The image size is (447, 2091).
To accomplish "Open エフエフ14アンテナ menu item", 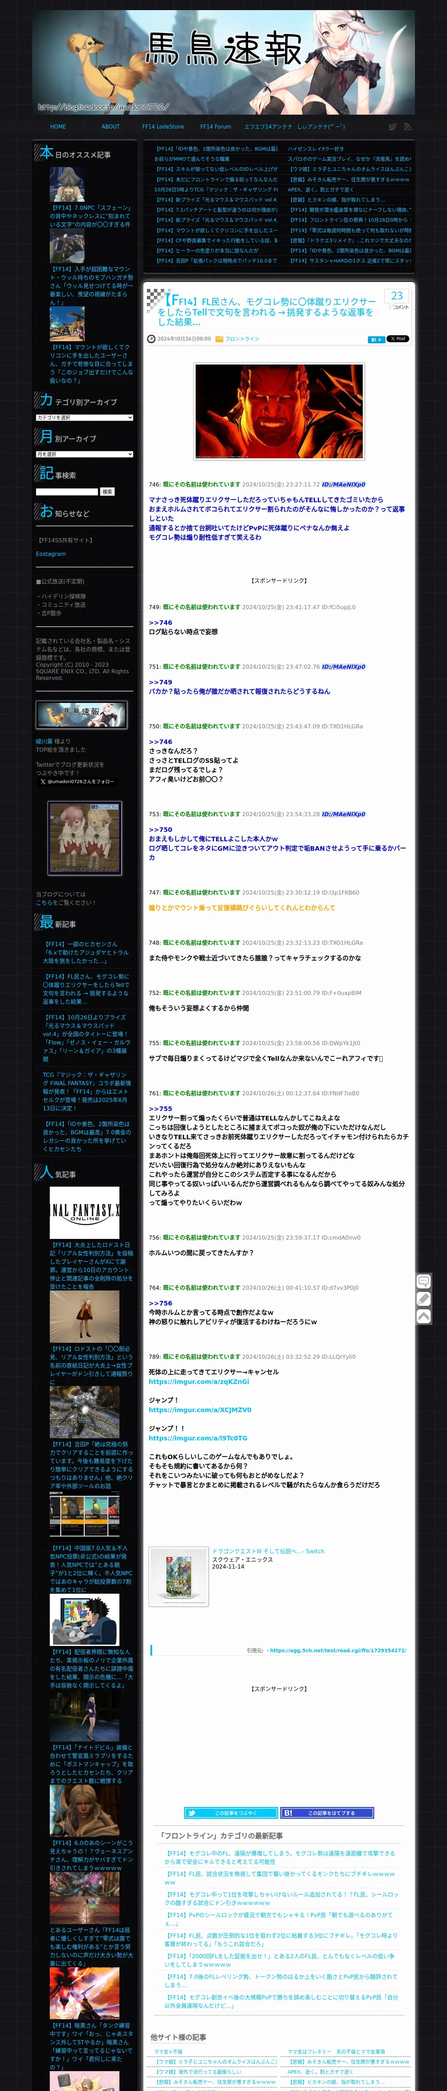I will click(268, 127).
